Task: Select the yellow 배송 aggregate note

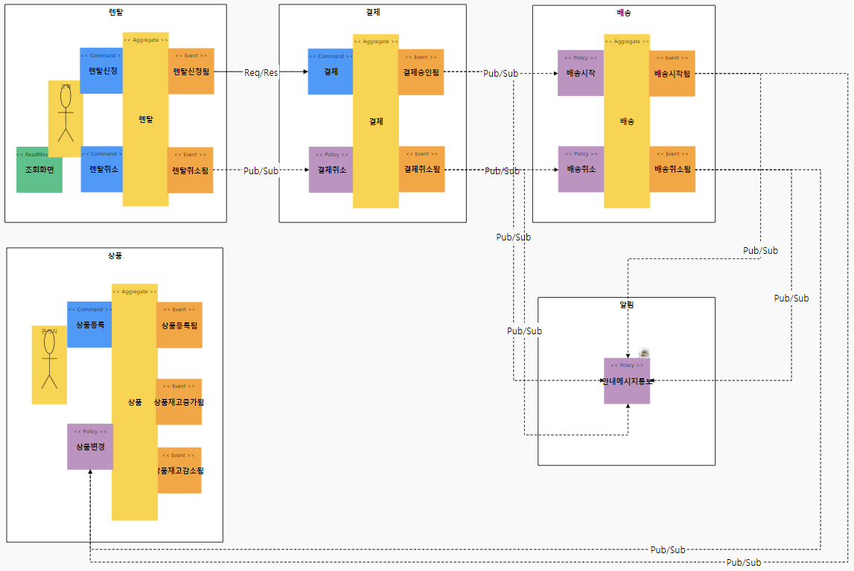Action: [627, 121]
